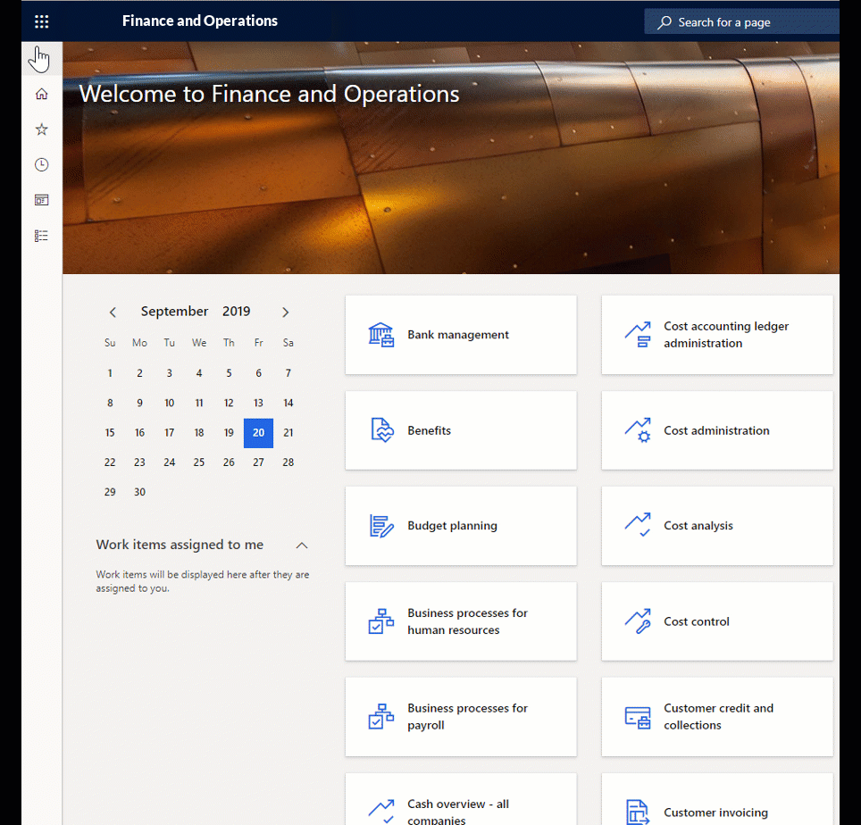Image resolution: width=861 pixels, height=825 pixels.
Task: Select Home in the navigation sidebar
Action: point(41,93)
